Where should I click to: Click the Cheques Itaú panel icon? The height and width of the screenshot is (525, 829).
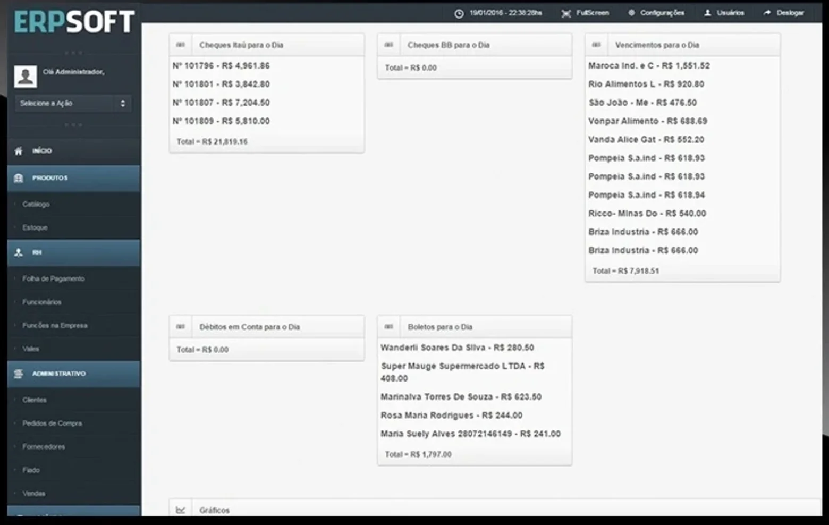pos(181,45)
